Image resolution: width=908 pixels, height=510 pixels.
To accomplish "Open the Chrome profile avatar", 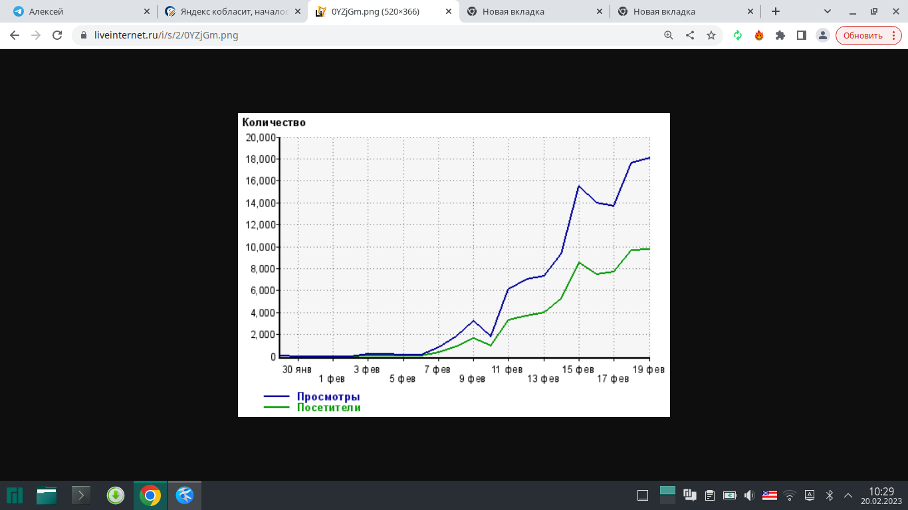I will (x=823, y=35).
